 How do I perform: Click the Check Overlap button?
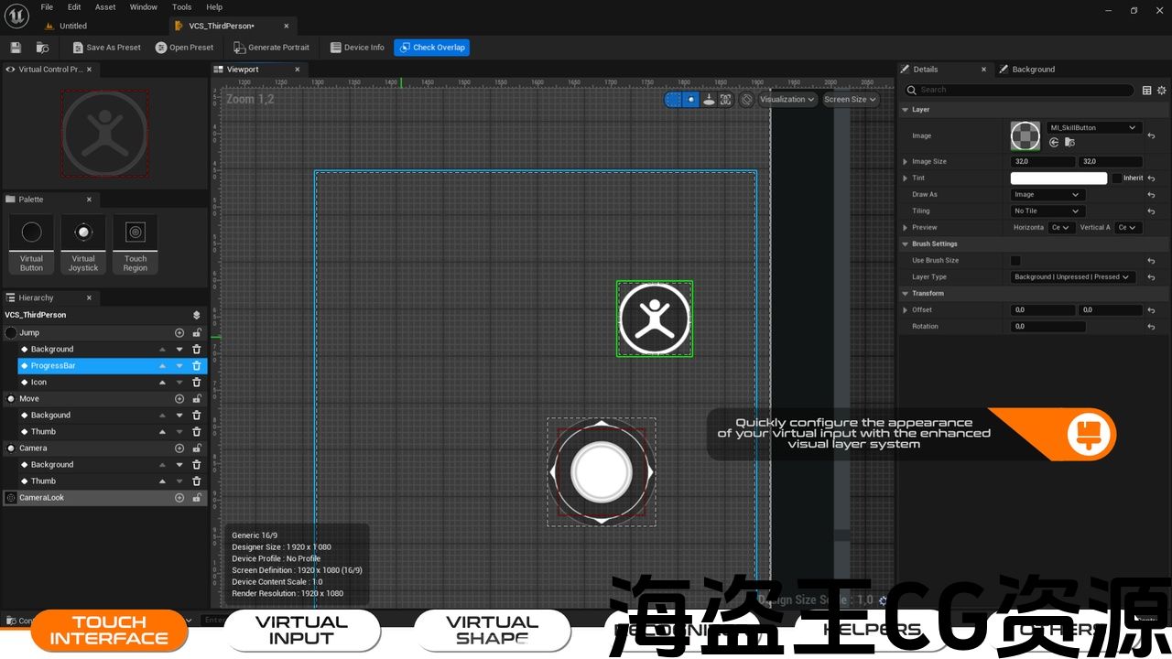(431, 48)
